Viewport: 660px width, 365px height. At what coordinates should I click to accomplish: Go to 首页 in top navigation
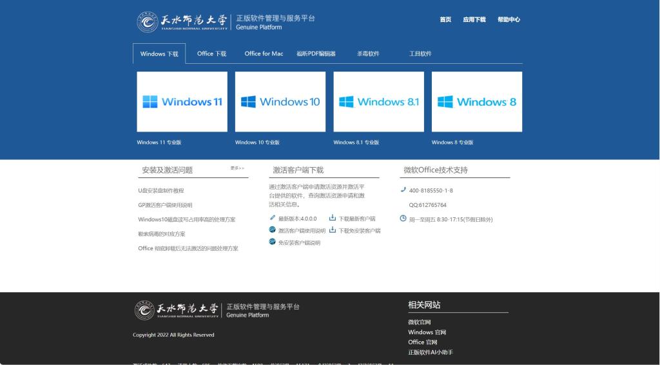pos(445,19)
